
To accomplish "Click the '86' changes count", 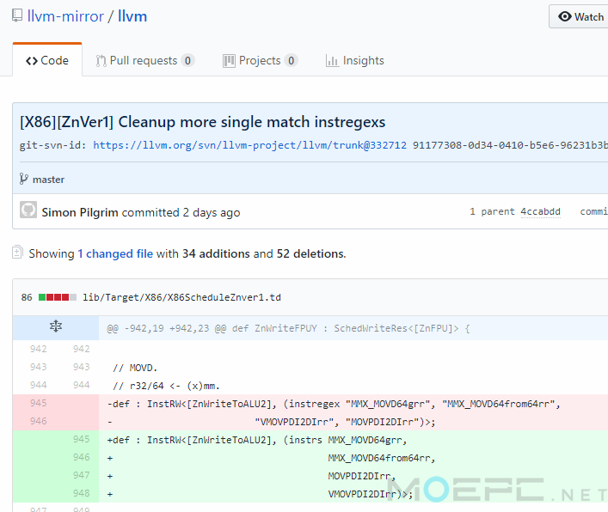I will 27,297.
